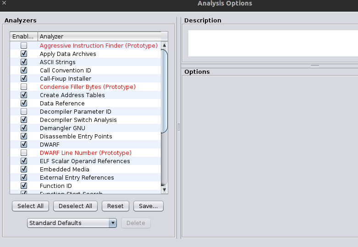Uncheck the Embedded Media analyzer
The image size is (358, 247).
click(24, 170)
